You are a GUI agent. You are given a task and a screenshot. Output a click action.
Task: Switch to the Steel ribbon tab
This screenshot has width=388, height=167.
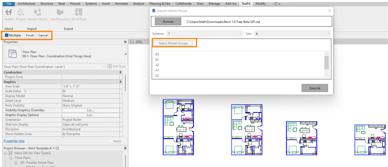(x=62, y=4)
